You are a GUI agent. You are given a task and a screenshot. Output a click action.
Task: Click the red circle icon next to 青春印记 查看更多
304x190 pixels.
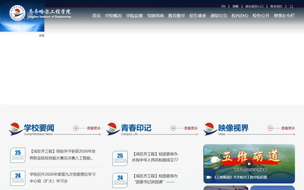point(173,128)
